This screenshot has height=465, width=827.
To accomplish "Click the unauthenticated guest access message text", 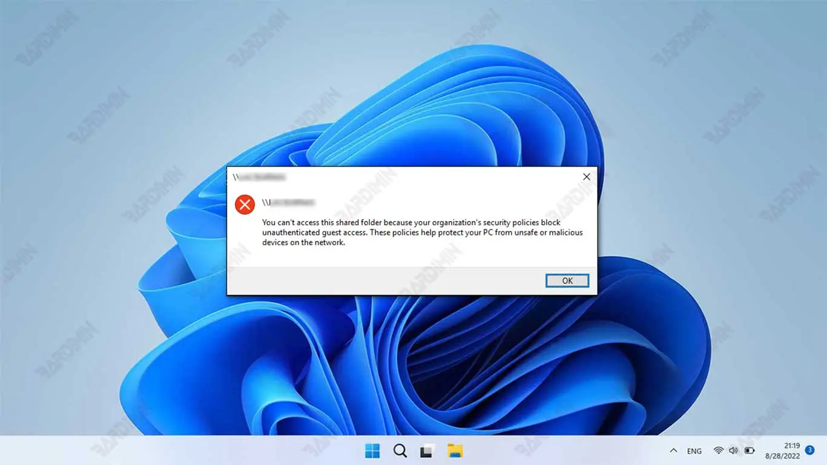I will point(422,232).
